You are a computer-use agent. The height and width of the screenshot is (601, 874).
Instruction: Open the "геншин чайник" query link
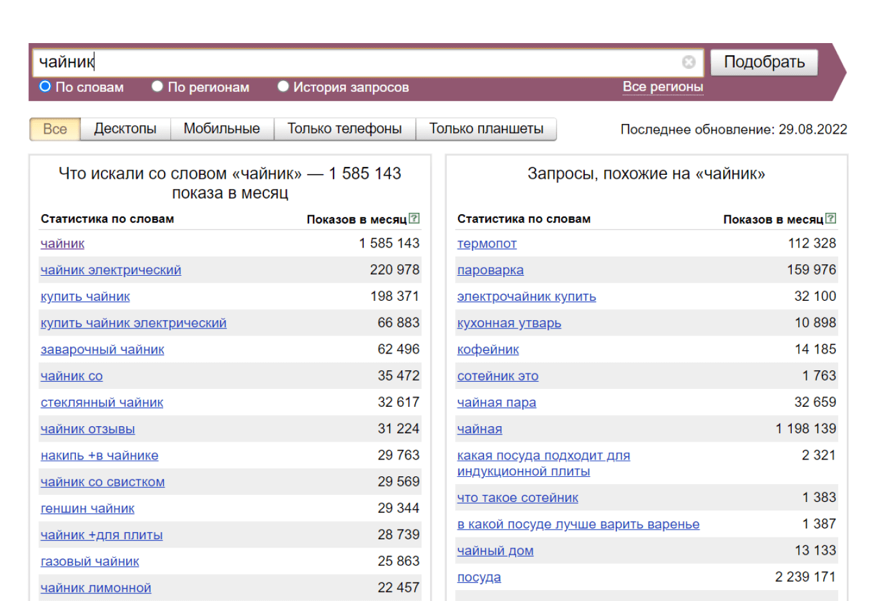[x=87, y=508]
